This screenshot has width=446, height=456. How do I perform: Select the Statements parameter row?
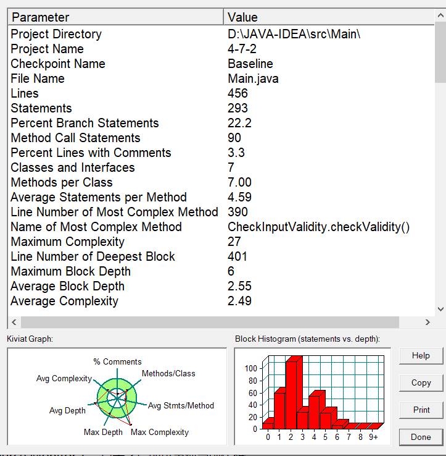[x=221, y=108]
